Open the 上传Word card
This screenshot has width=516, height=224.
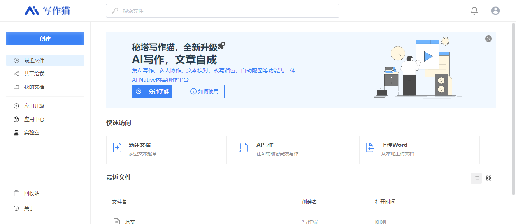tap(419, 150)
